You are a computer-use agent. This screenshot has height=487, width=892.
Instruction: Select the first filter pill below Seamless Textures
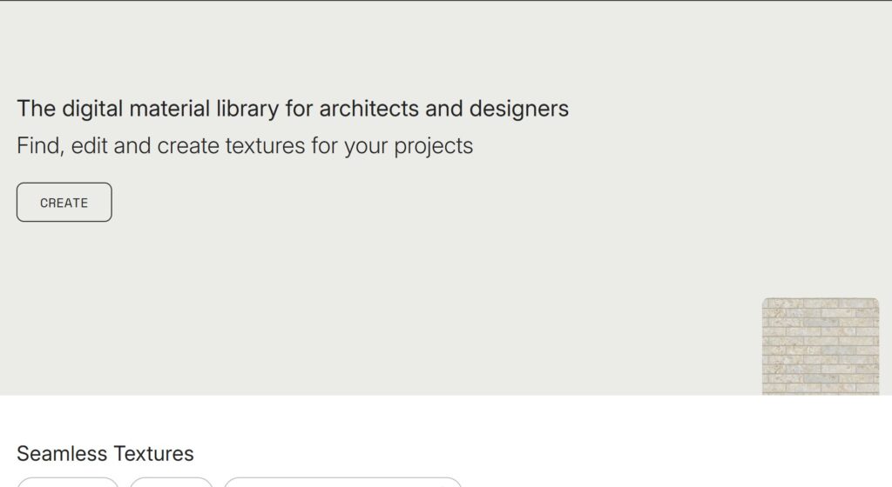click(68, 482)
